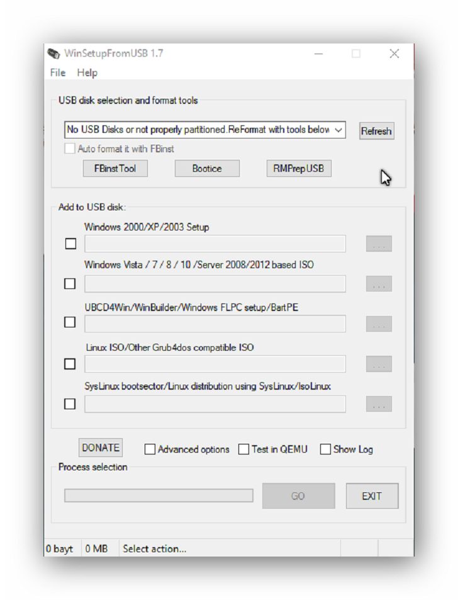Viewport: 458px width, 600px height.
Task: Launch the RMPrepUSB tool
Action: (299, 168)
